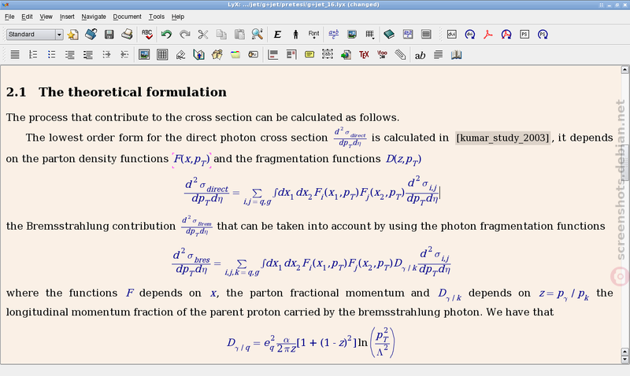Insert footnote icon

pyautogui.click(x=273, y=54)
